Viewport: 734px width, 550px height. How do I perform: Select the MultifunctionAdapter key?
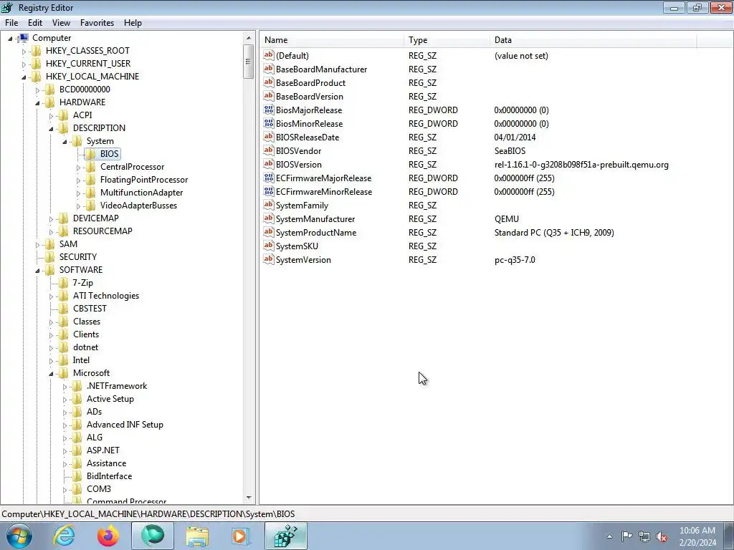[x=141, y=192]
